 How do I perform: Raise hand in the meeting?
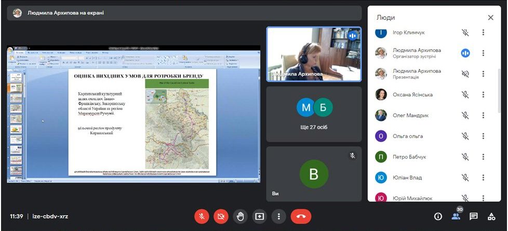point(239,216)
